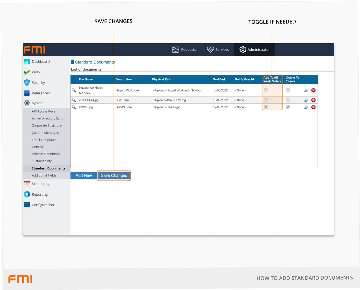Open Email Templates in System submenu
The height and width of the screenshot is (290, 360).
click(x=44, y=140)
